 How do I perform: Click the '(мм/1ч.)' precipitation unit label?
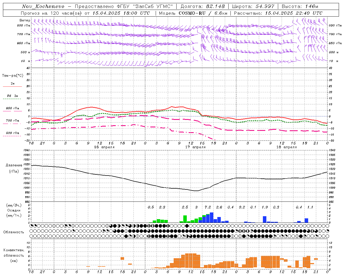point(14,215)
